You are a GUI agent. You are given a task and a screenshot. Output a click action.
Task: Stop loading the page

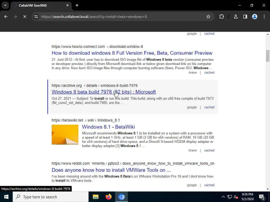point(25,17)
